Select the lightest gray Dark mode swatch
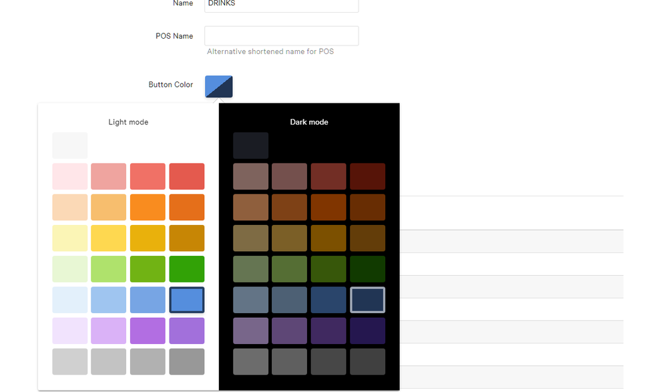This screenshot has height=392, width=667. tap(251, 361)
